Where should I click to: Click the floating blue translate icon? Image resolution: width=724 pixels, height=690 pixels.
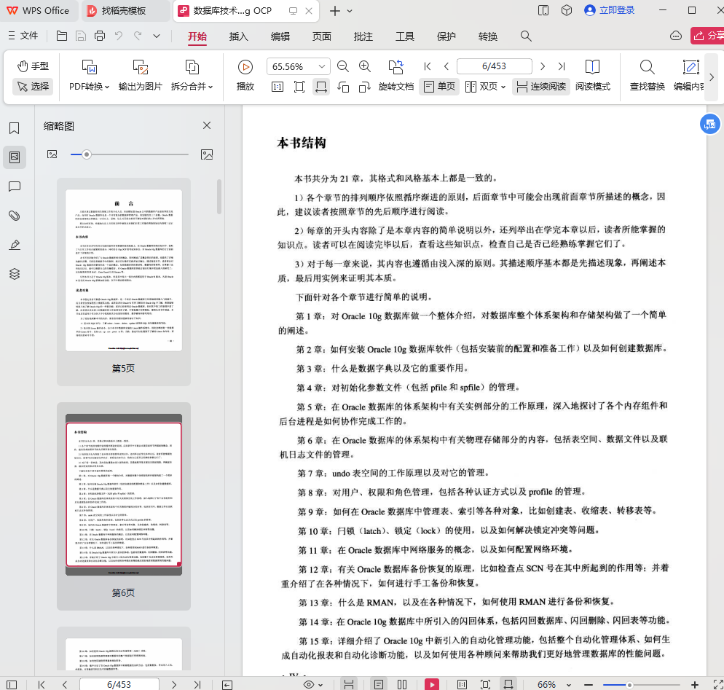coord(709,124)
